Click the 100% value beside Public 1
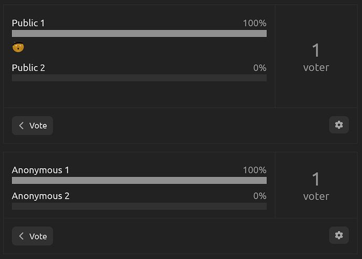This screenshot has height=259, width=362. click(254, 23)
